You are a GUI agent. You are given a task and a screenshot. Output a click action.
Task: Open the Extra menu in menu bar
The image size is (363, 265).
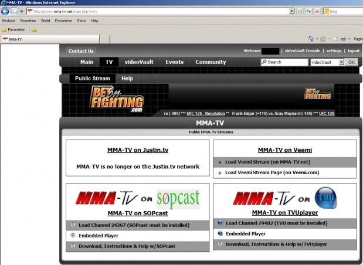click(x=82, y=21)
